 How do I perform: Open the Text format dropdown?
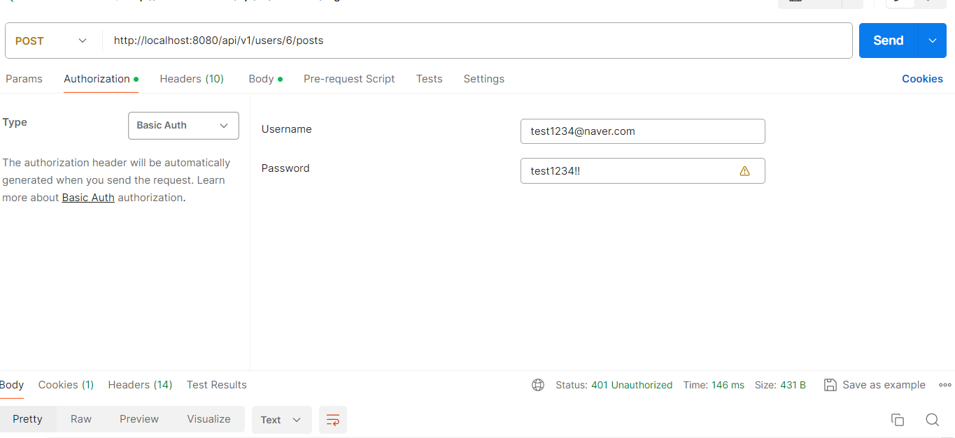click(x=281, y=420)
